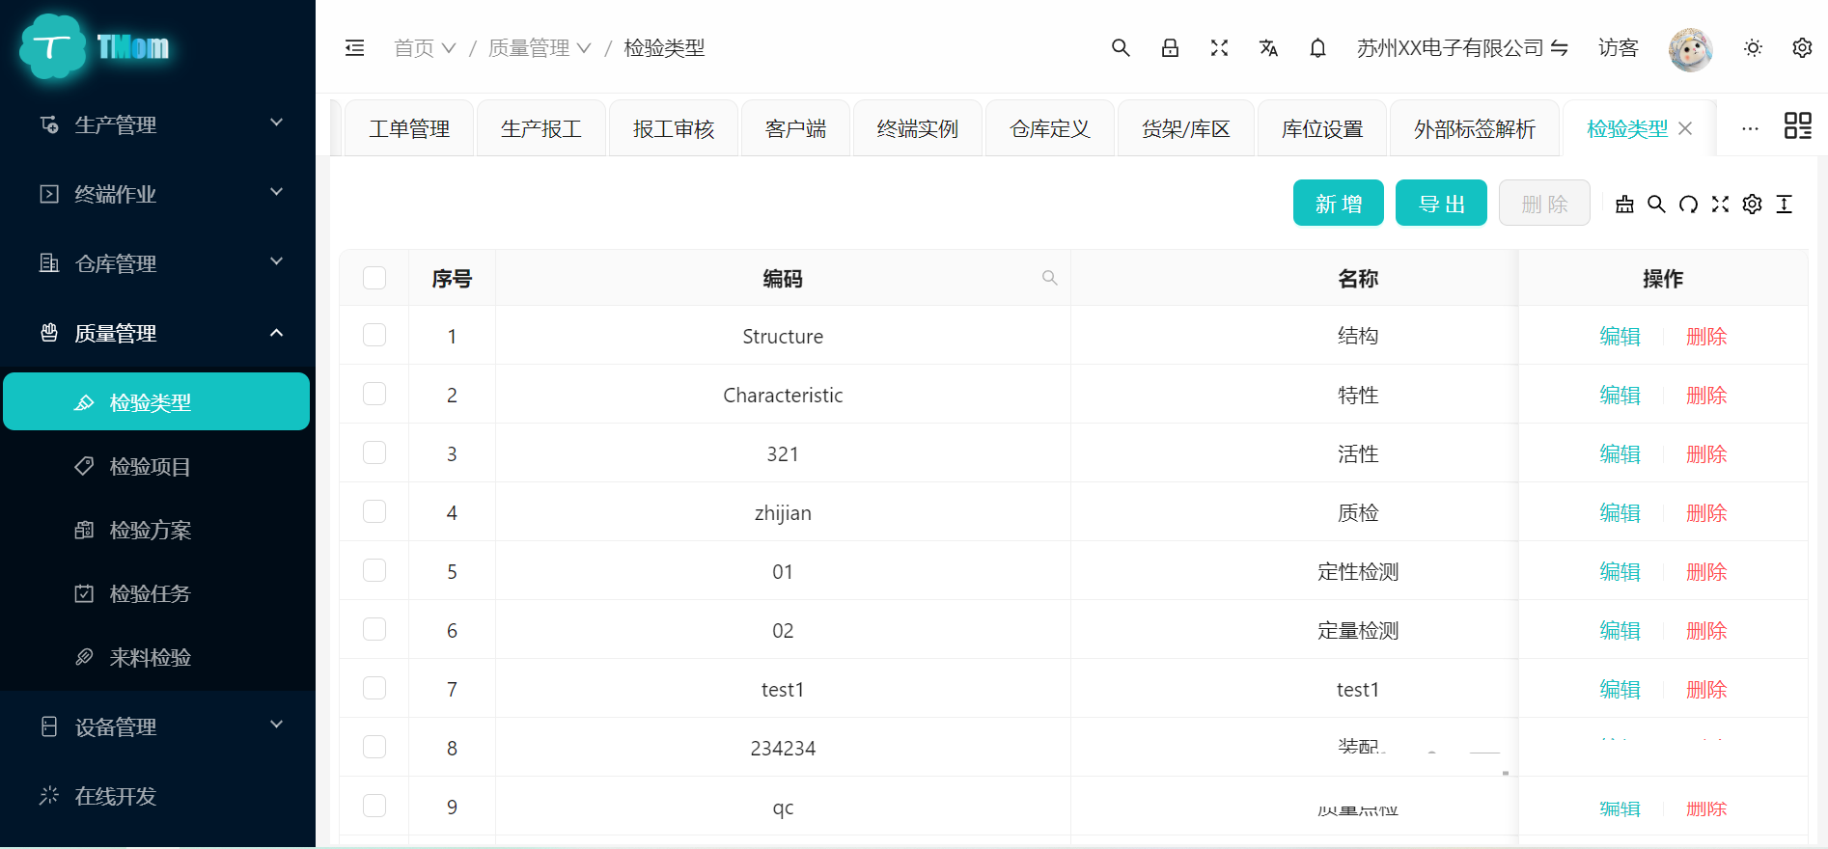Click 编辑 for the Characteristic row
The width and height of the screenshot is (1828, 849).
(1620, 396)
